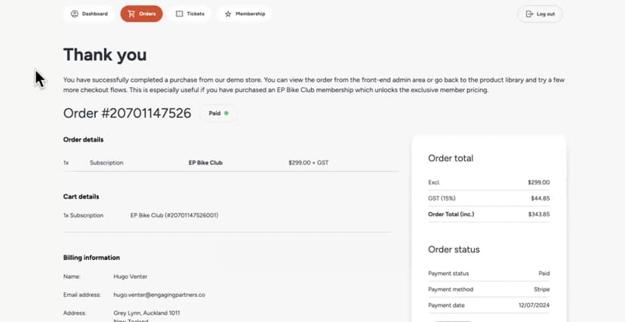The width and height of the screenshot is (625, 322).
Task: Click the Thank you heading
Action: pos(105,54)
